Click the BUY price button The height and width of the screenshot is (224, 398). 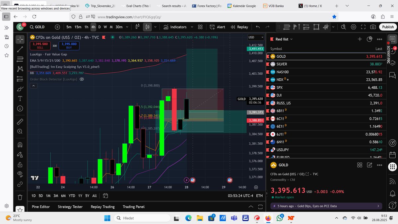[69, 45]
